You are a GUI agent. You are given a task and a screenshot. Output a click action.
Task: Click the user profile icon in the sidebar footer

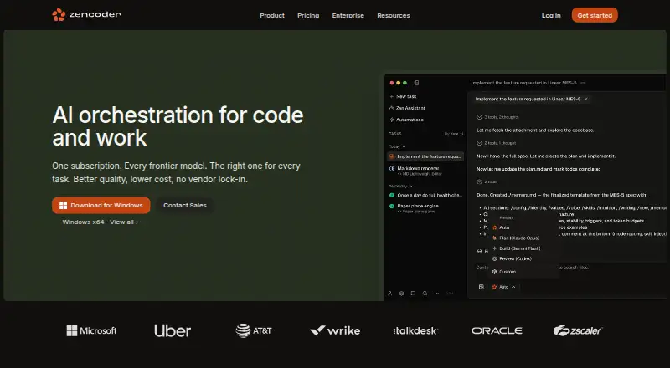389,294
